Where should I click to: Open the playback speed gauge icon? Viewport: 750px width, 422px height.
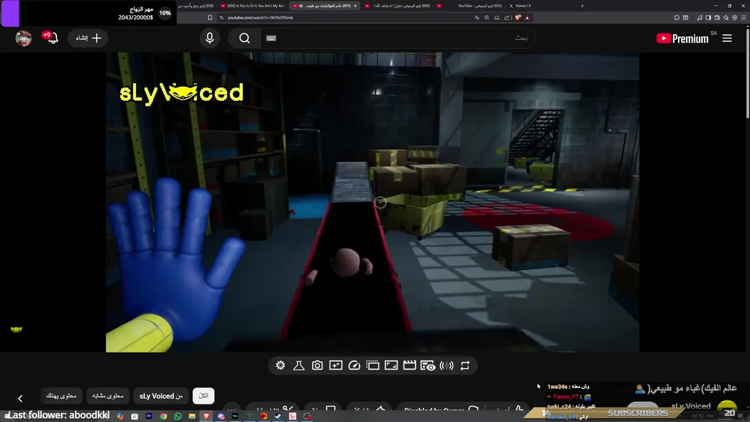coord(354,366)
